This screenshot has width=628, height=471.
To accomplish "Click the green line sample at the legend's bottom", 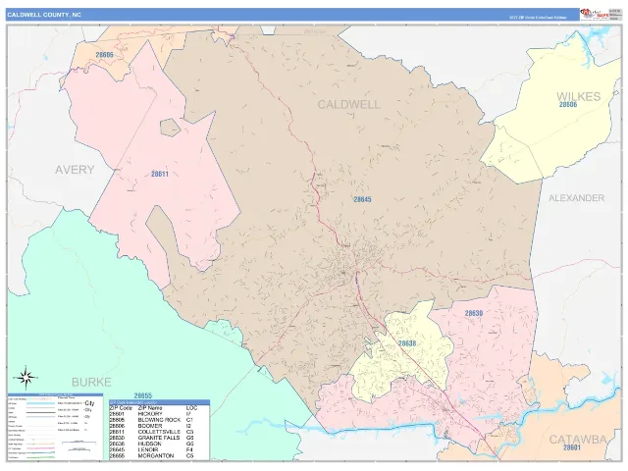I will 41,457.
